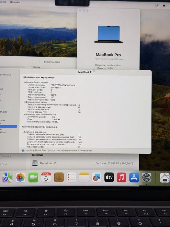The width and height of the screenshot is (170, 227).
Task: Open the Apple TV app in the Dock
Action: click(x=109, y=177)
